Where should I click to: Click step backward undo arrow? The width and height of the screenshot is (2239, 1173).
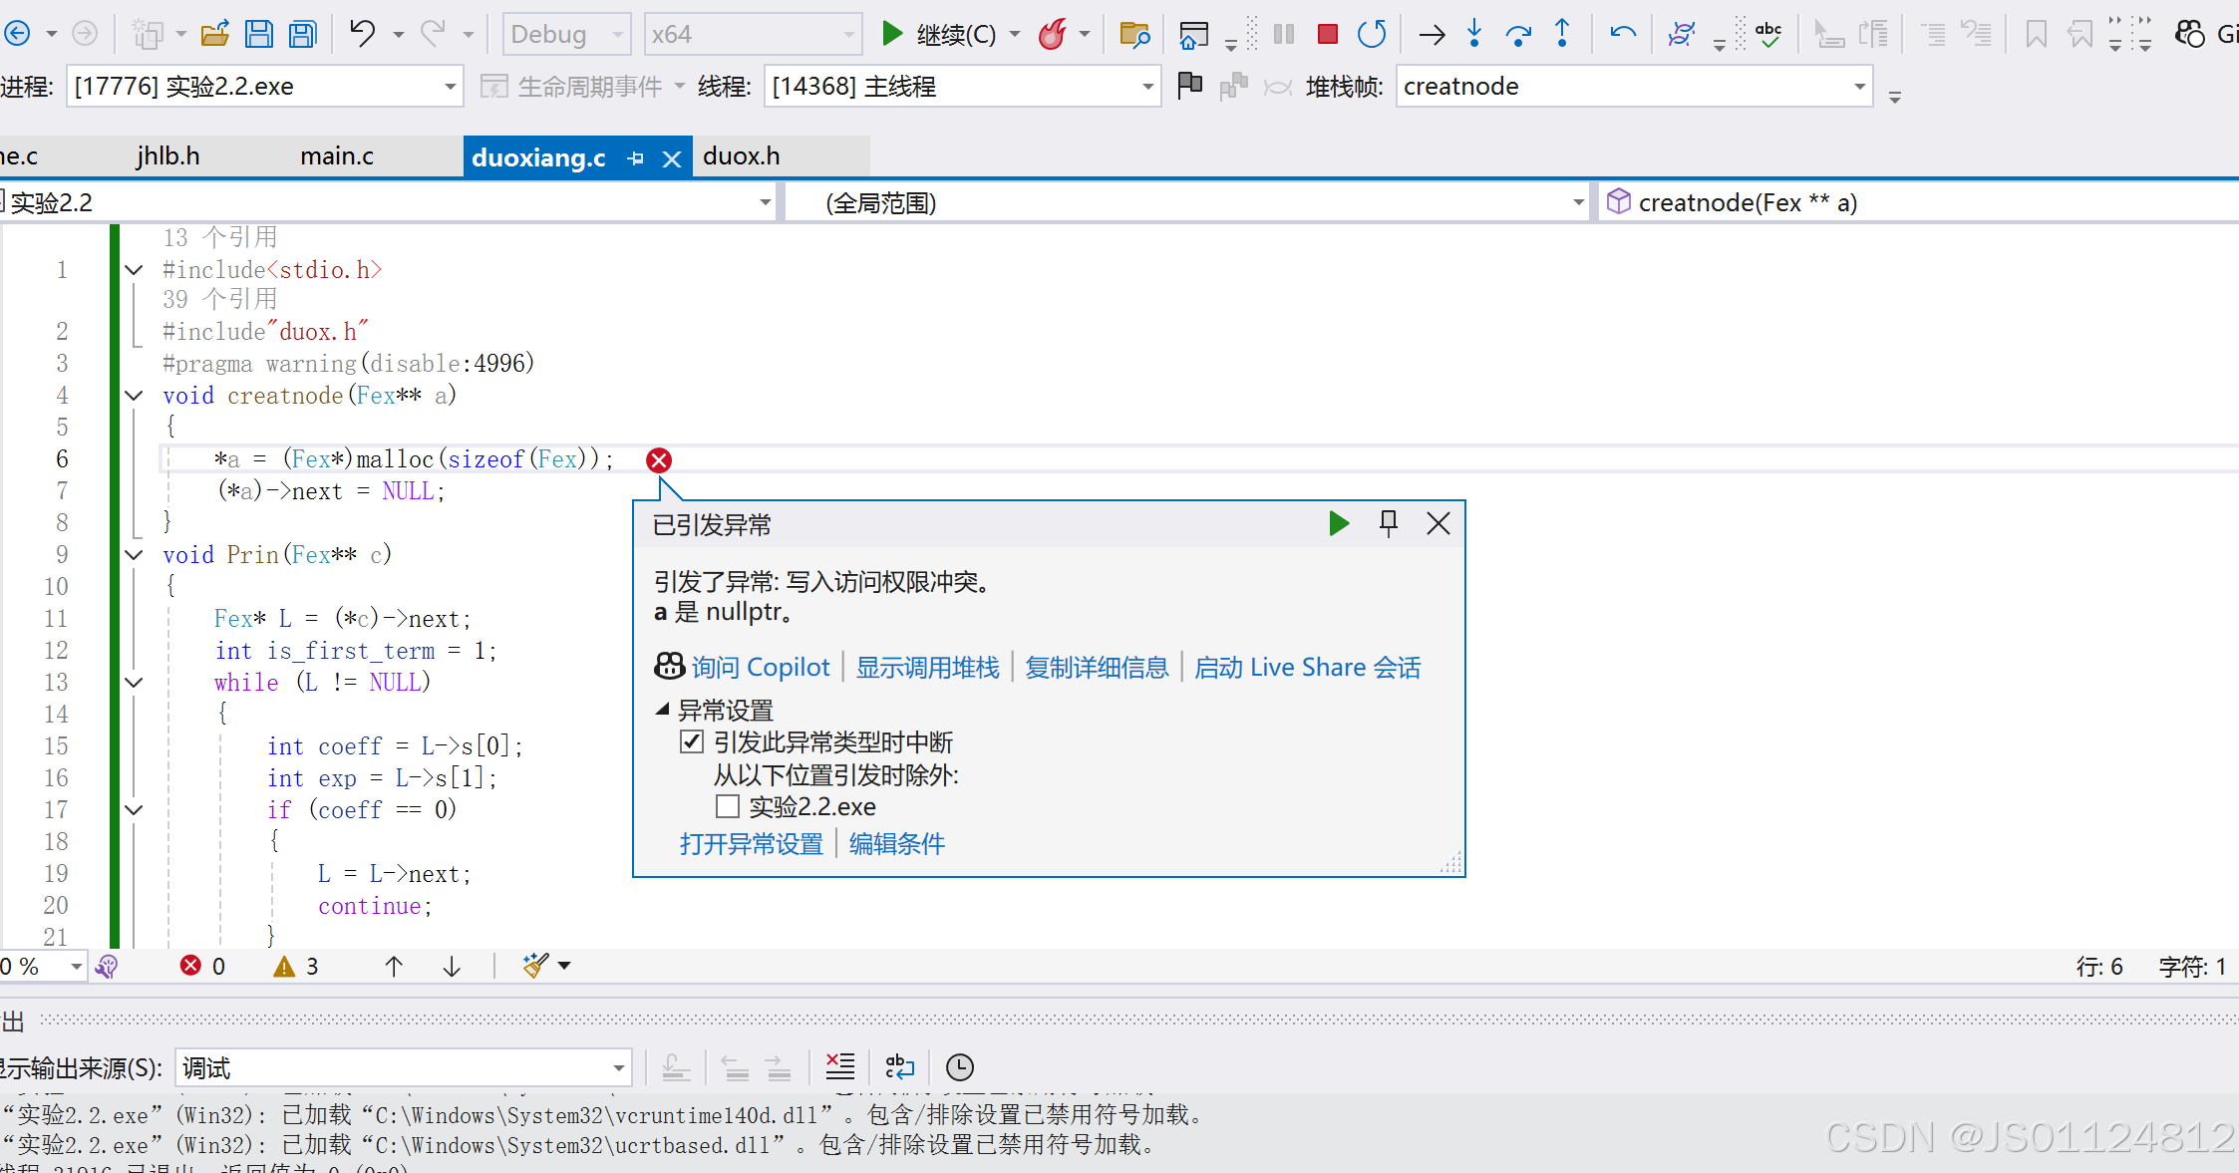1622,34
